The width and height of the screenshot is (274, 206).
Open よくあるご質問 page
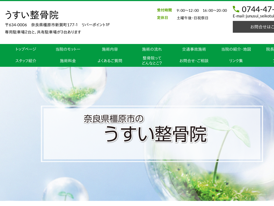(x=110, y=61)
